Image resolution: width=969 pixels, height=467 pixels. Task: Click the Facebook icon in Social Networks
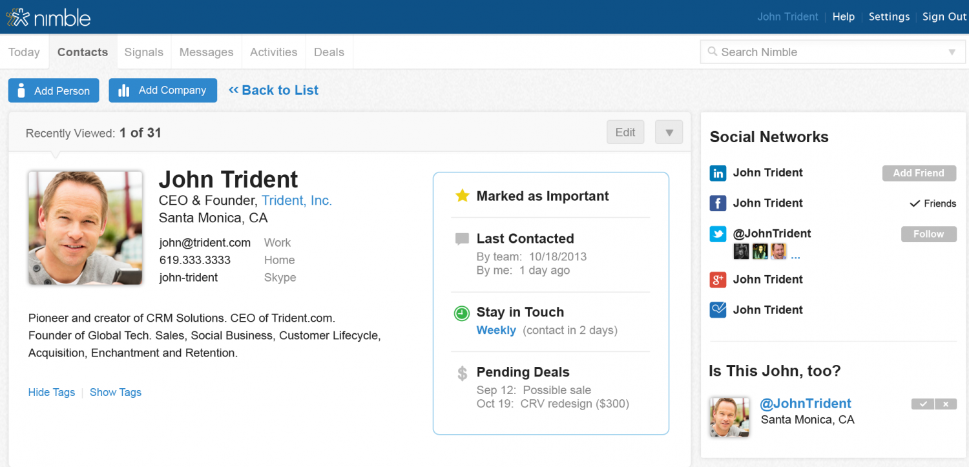[718, 203]
